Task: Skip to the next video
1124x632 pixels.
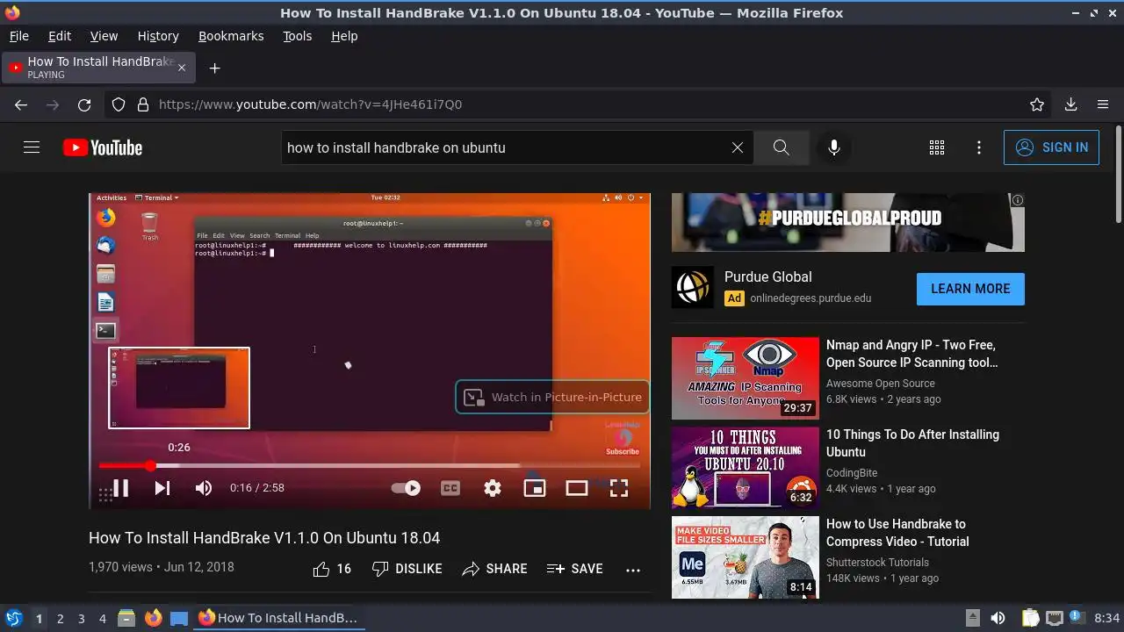Action: 162,488
